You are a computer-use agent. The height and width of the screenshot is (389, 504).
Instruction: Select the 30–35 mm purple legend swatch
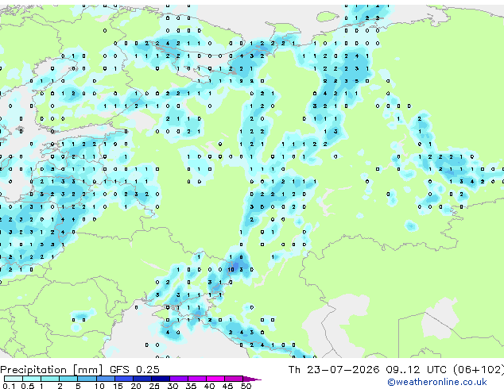point(179,379)
